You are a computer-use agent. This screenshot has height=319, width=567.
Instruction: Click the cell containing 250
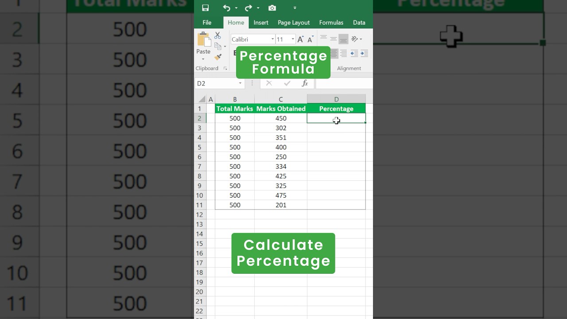pos(281,157)
